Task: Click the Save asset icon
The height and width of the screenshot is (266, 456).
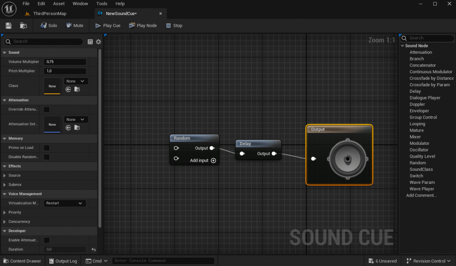Action: tap(8, 25)
